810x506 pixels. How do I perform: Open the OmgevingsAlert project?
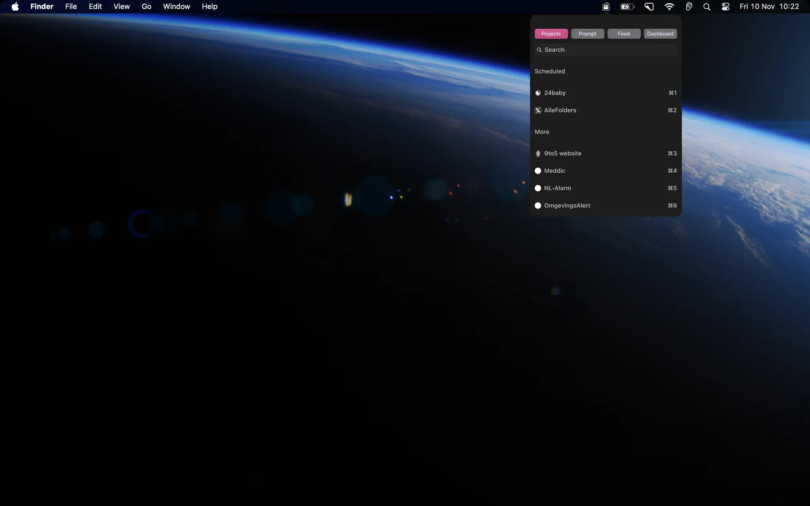(606, 206)
